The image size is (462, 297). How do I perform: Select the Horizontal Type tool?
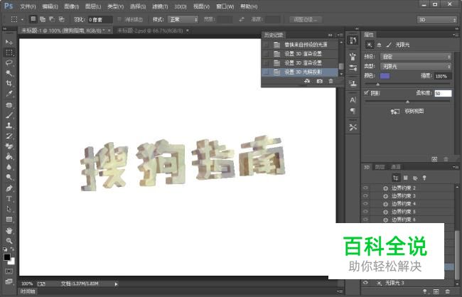tap(9, 198)
